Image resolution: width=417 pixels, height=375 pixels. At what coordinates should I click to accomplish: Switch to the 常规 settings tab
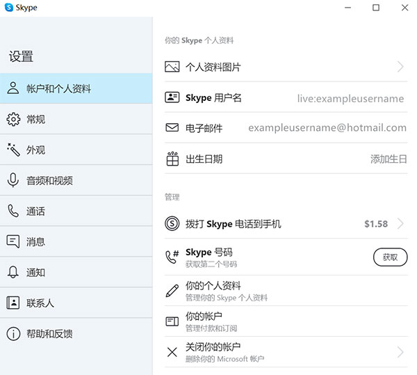click(x=76, y=119)
